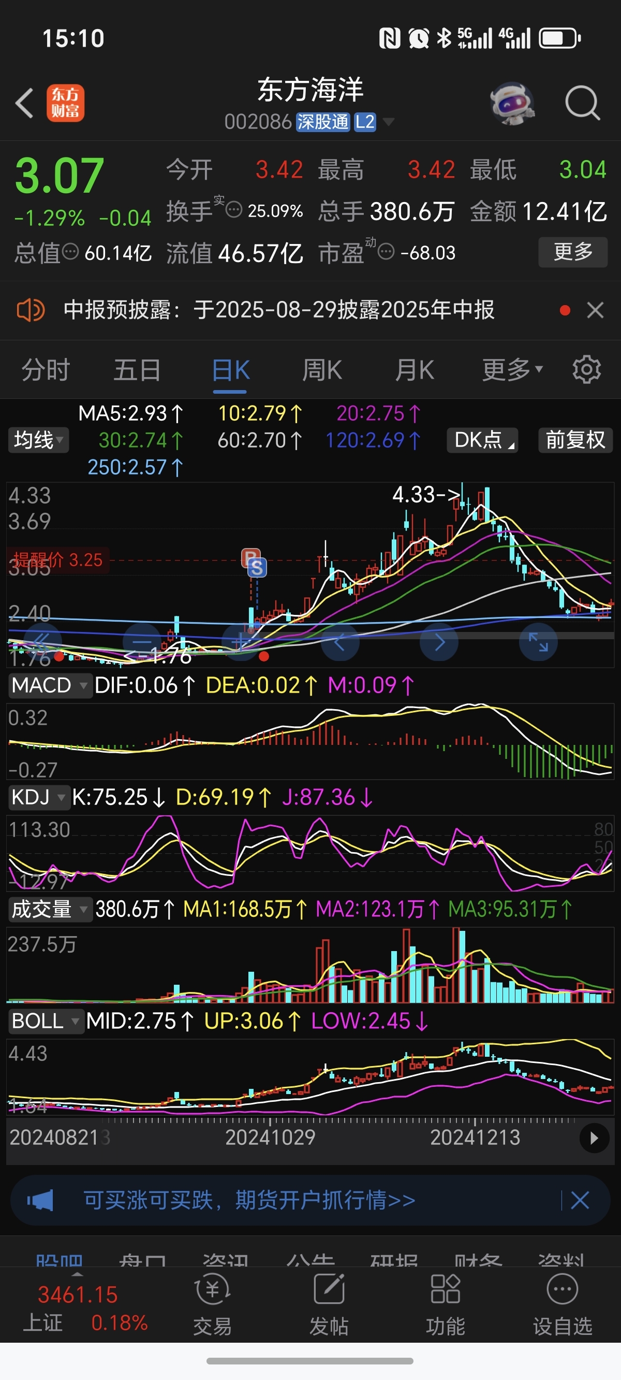Tap MA5:2.93 moving average value
621x1380 pixels.
pyautogui.click(x=131, y=413)
